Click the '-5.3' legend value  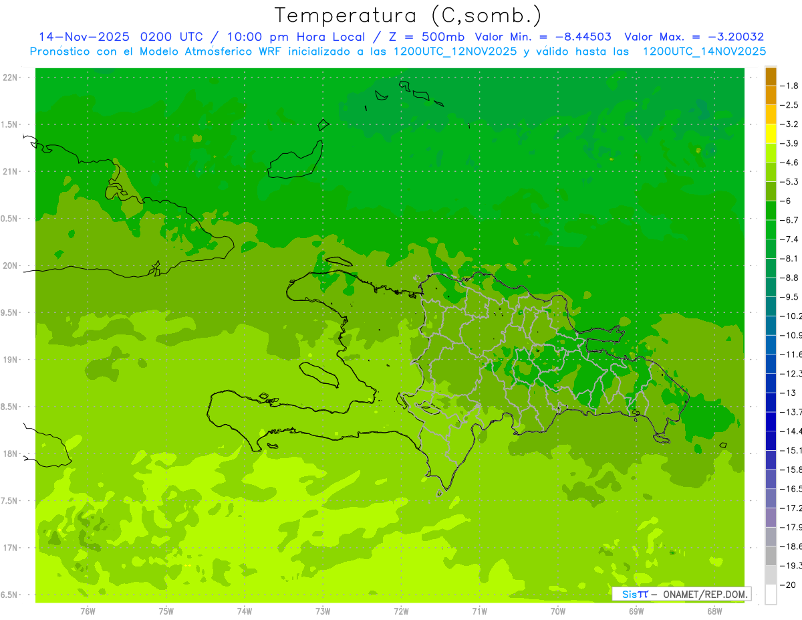790,182
